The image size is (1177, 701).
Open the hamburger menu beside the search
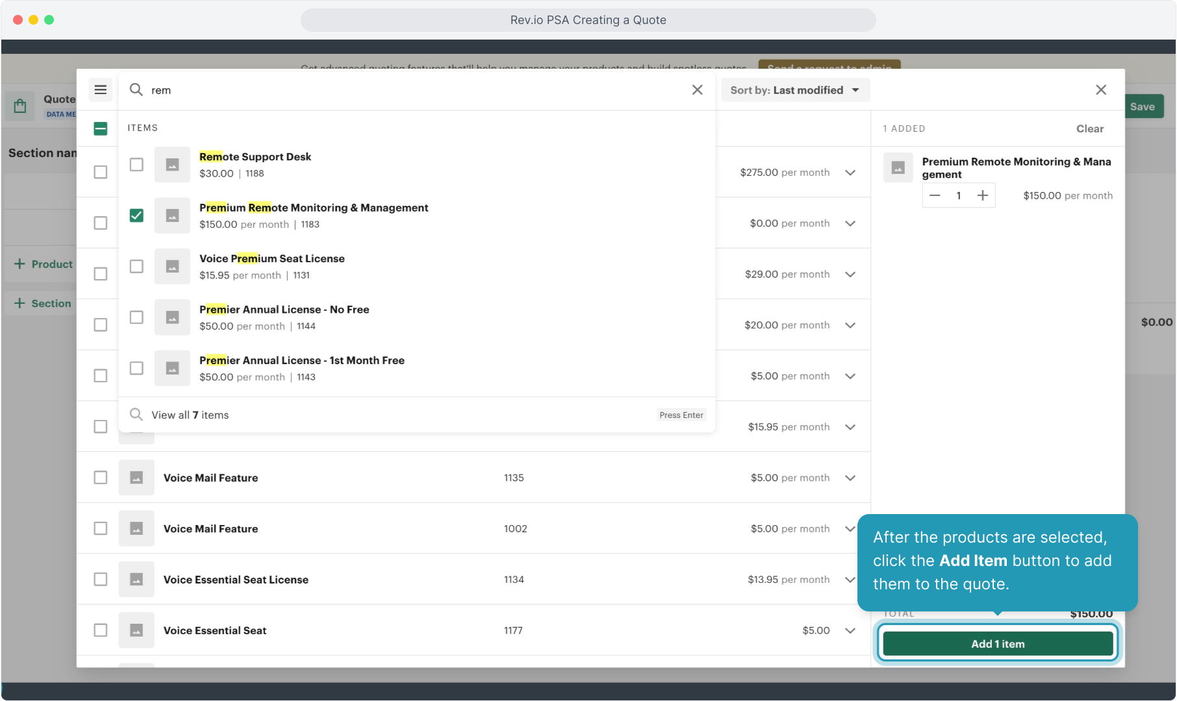[x=101, y=90]
